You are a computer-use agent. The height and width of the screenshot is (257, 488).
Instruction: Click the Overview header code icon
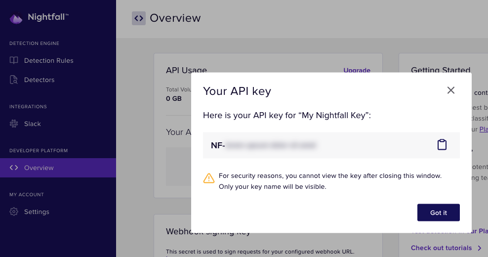pyautogui.click(x=139, y=18)
